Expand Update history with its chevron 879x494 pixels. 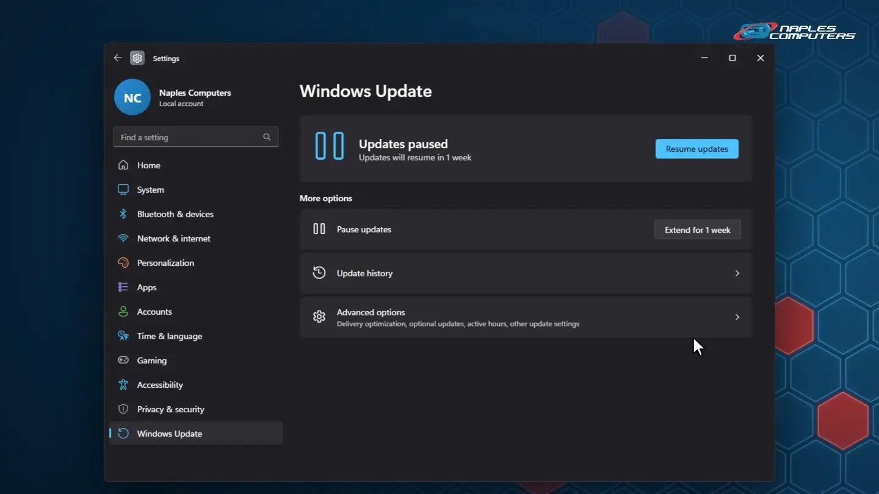(x=737, y=273)
